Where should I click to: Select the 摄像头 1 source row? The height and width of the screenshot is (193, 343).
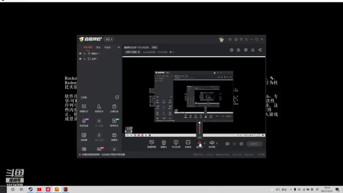click(x=99, y=53)
